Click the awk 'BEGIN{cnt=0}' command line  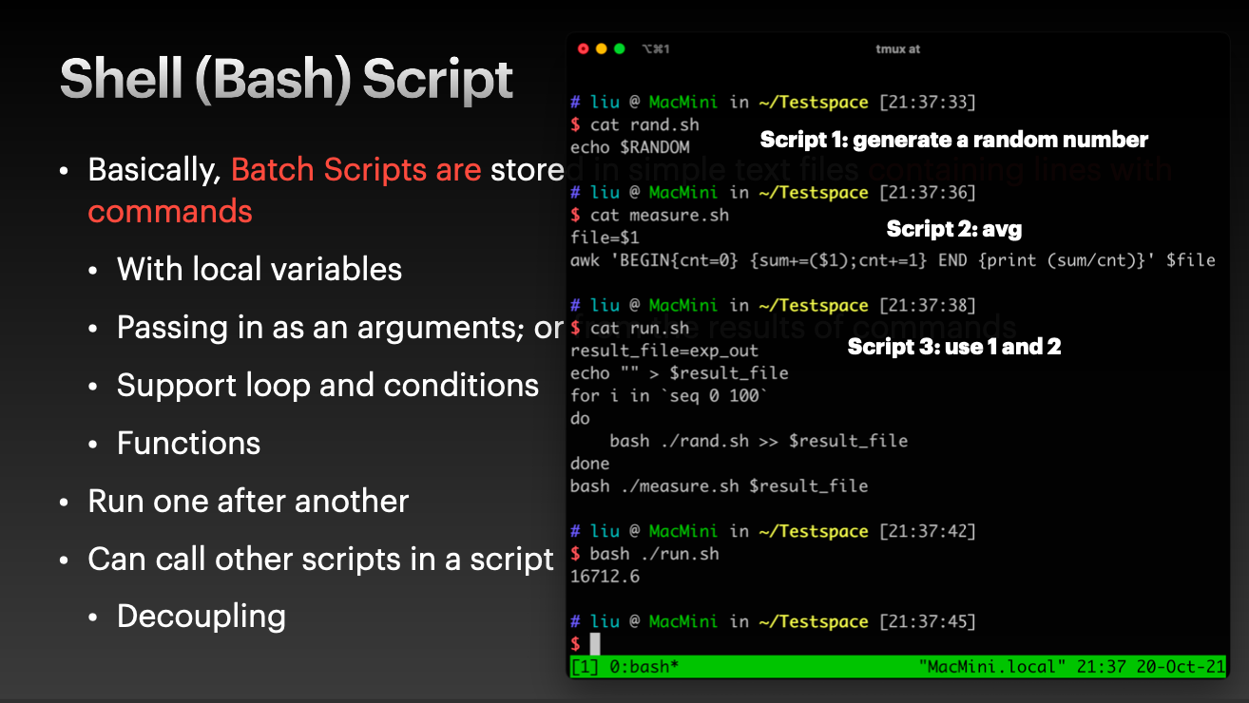[x=893, y=259]
